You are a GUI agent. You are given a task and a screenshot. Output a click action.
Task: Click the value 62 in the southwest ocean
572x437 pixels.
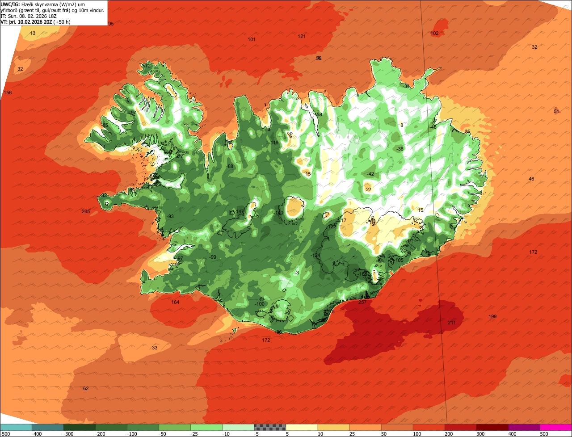(x=86, y=389)
